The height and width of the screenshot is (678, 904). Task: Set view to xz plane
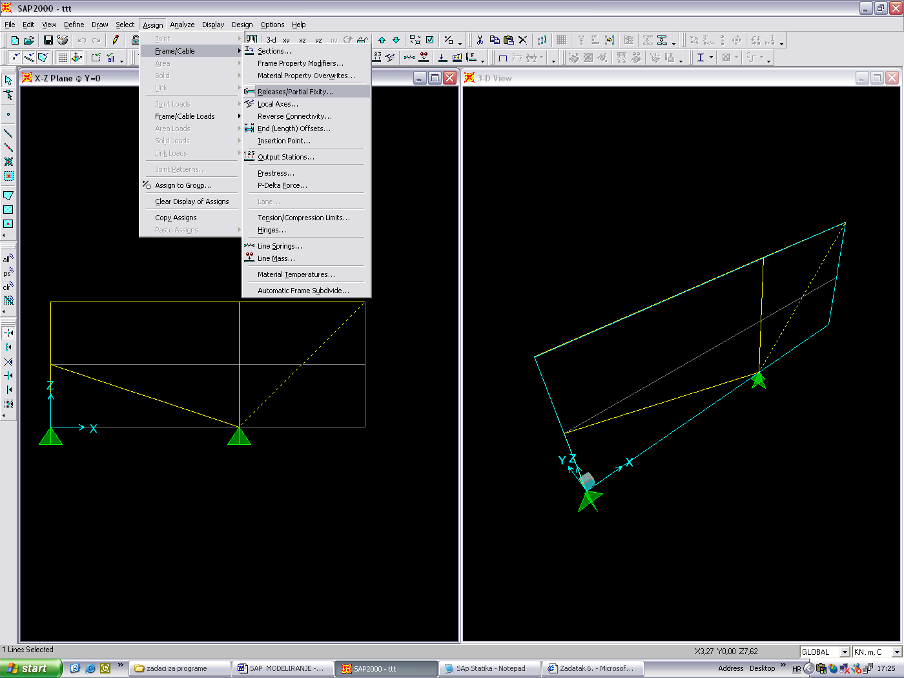click(x=302, y=40)
